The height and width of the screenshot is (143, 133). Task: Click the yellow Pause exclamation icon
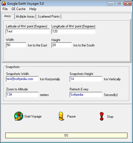(x=61, y=116)
